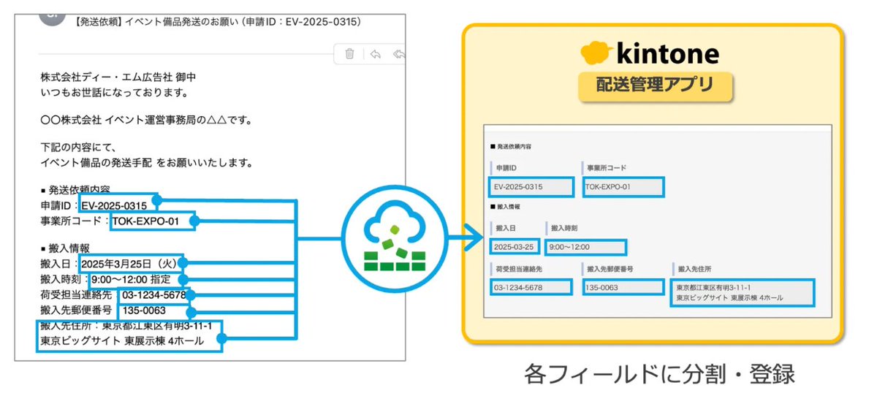Click the greeting 株式会社ディー・エム広告社 御中

pos(118,77)
